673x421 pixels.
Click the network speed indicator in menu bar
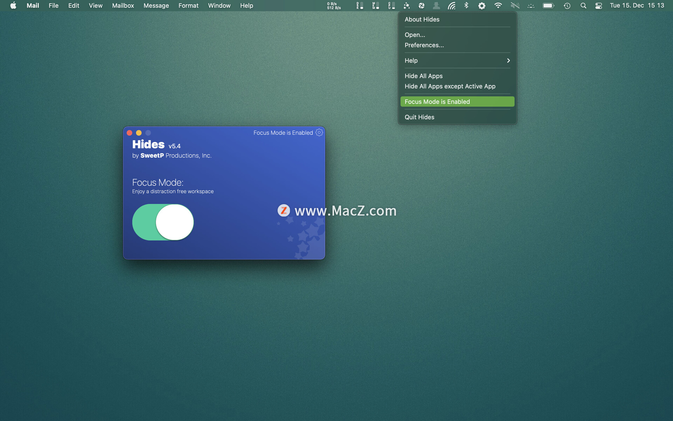pyautogui.click(x=334, y=6)
